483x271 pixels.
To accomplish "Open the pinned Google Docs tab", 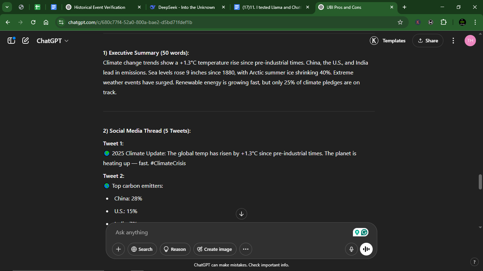I will (x=54, y=7).
